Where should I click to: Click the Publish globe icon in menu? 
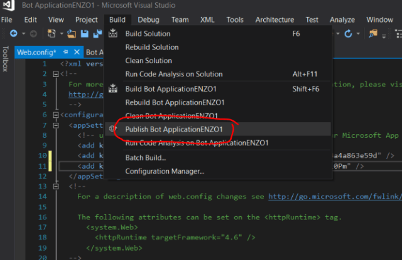(113, 129)
